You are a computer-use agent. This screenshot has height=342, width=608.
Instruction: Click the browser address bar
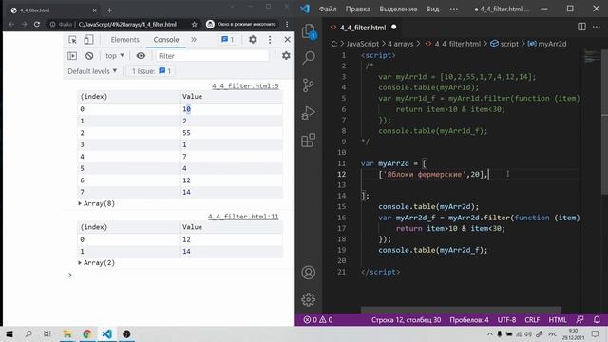pyautogui.click(x=127, y=24)
